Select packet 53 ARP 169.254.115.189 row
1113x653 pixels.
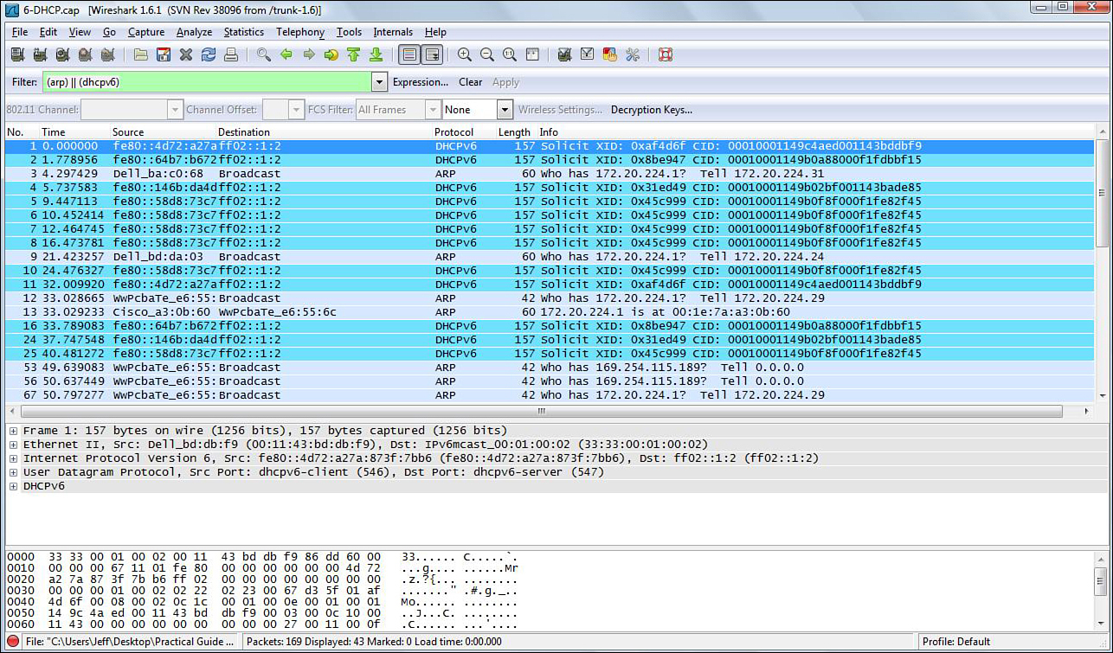pyautogui.click(x=550, y=368)
